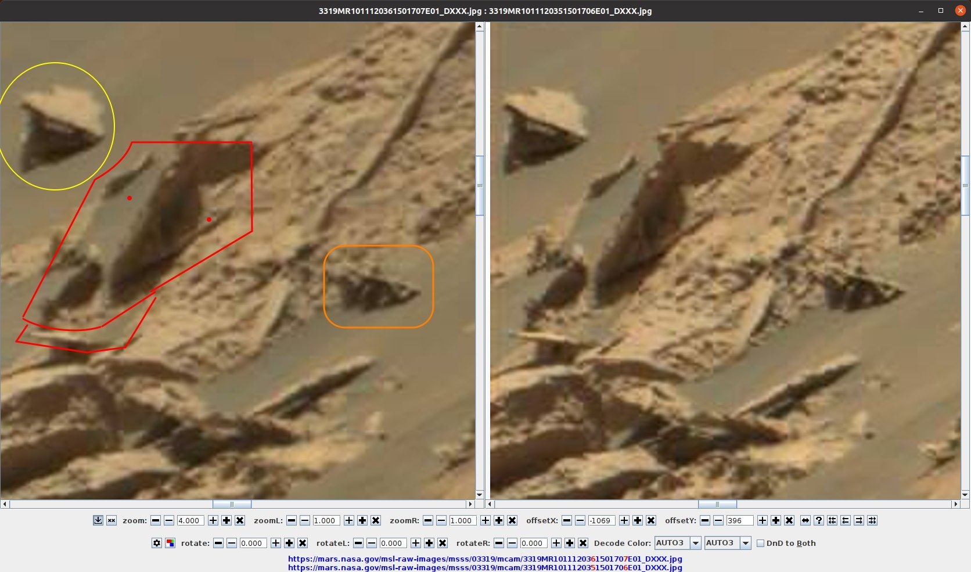Screen dimensions: 971x572
Task: Reset offsetY with its X button
Action: pyautogui.click(x=789, y=520)
